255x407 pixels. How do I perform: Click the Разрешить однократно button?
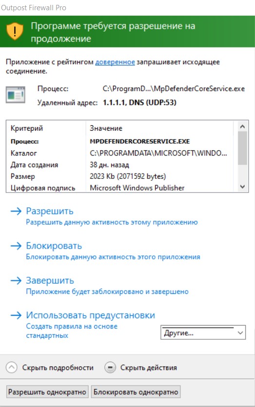[x=47, y=392]
